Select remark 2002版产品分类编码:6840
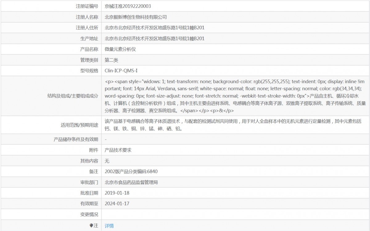370x231 pixels. click(131, 171)
